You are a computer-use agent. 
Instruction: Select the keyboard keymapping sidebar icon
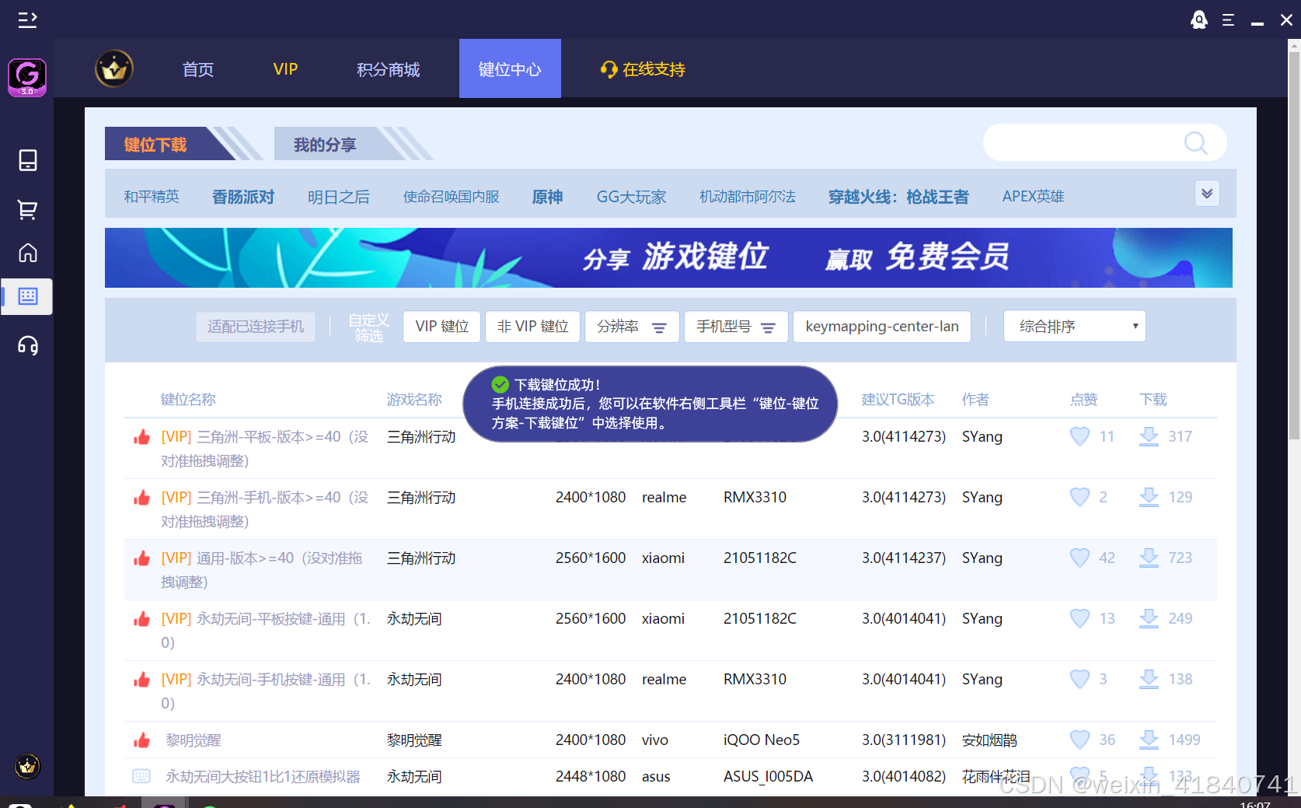pyautogui.click(x=28, y=296)
